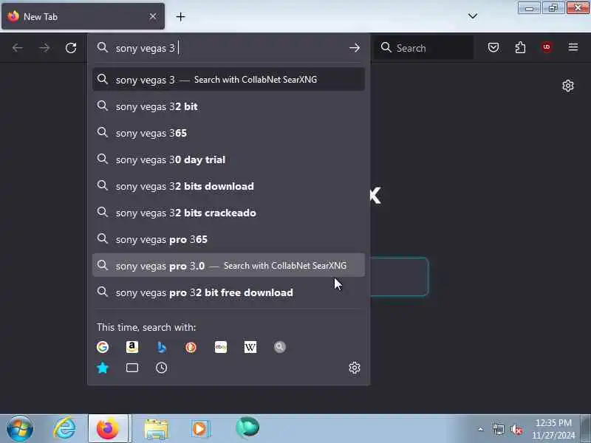Pick suggestion sony vegas pro 365
The width and height of the screenshot is (591, 443).
(x=228, y=239)
